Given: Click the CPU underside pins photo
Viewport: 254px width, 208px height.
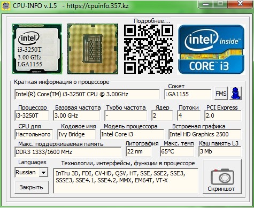Looking at the screenshot, I should [x=93, y=49].
